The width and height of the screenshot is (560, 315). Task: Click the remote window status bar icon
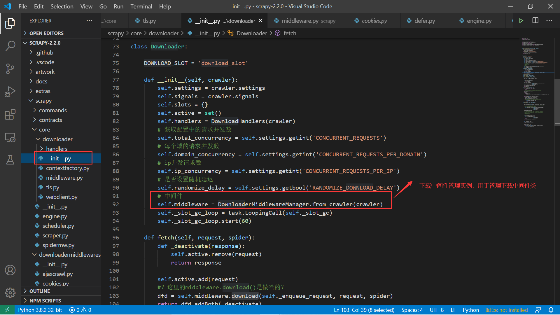[7, 310]
